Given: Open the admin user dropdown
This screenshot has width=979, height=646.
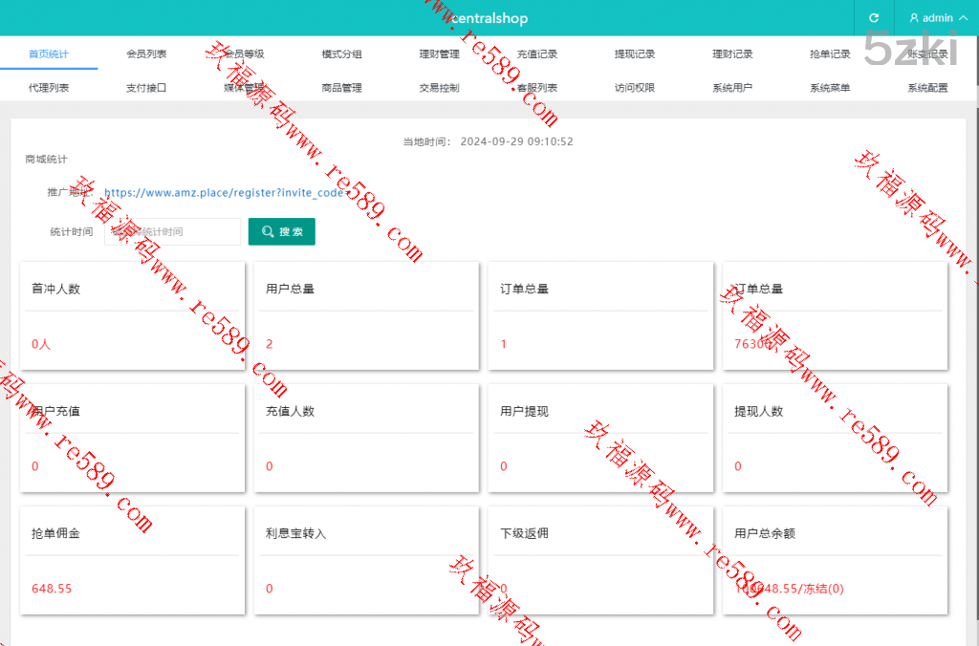Looking at the screenshot, I should tap(936, 18).
